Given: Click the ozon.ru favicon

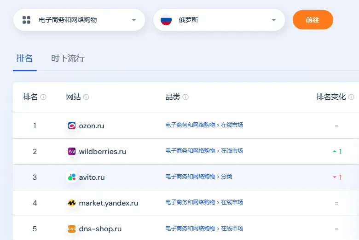Looking at the screenshot, I should click(x=72, y=126).
